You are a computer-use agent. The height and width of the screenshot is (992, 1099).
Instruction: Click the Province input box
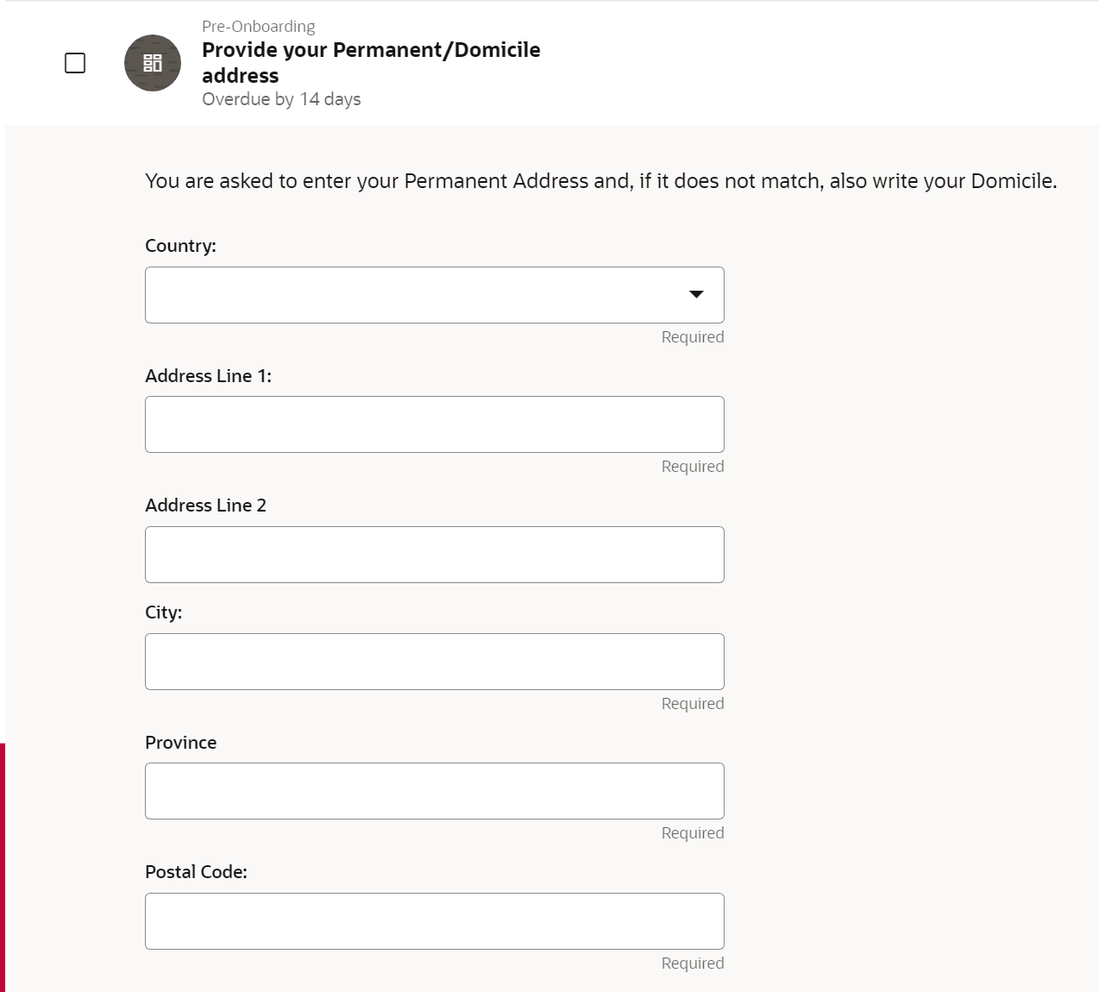[x=434, y=790]
